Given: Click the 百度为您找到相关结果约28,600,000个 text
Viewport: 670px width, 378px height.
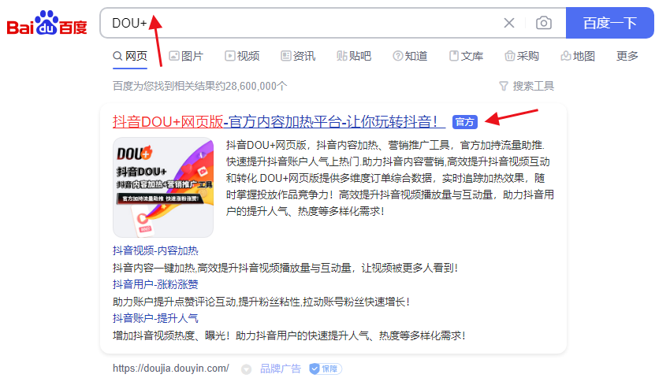Looking at the screenshot, I should coord(199,87).
